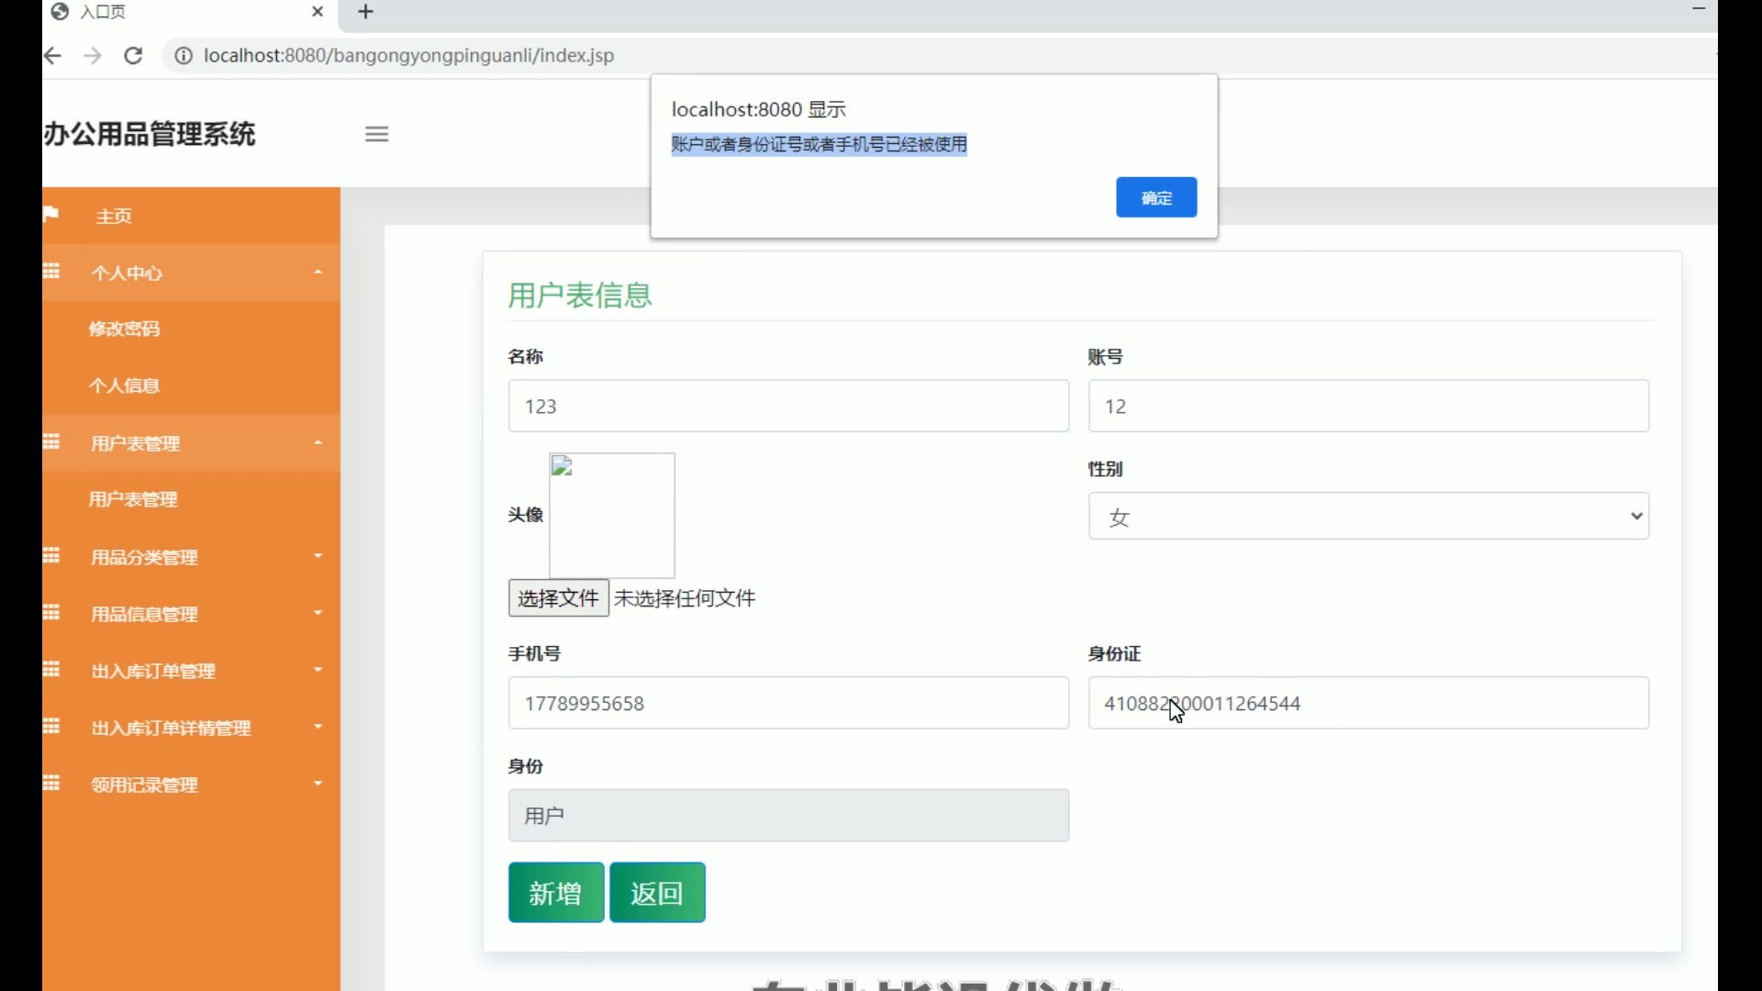Screen dimensions: 1762x991
Task: Click the grid icon beside 用品分类管理
Action: coord(51,556)
